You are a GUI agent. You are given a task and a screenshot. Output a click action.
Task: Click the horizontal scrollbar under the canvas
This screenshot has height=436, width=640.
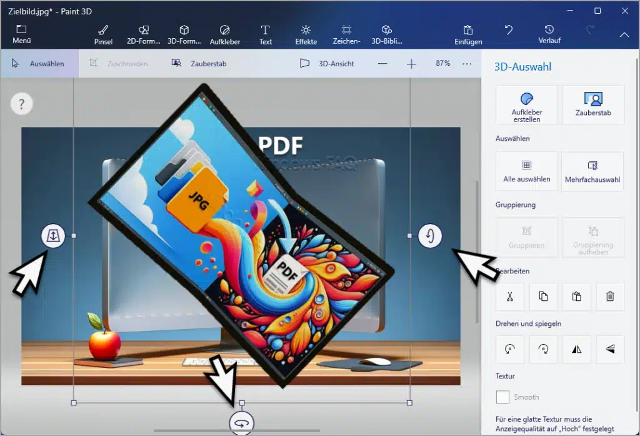click(237, 430)
